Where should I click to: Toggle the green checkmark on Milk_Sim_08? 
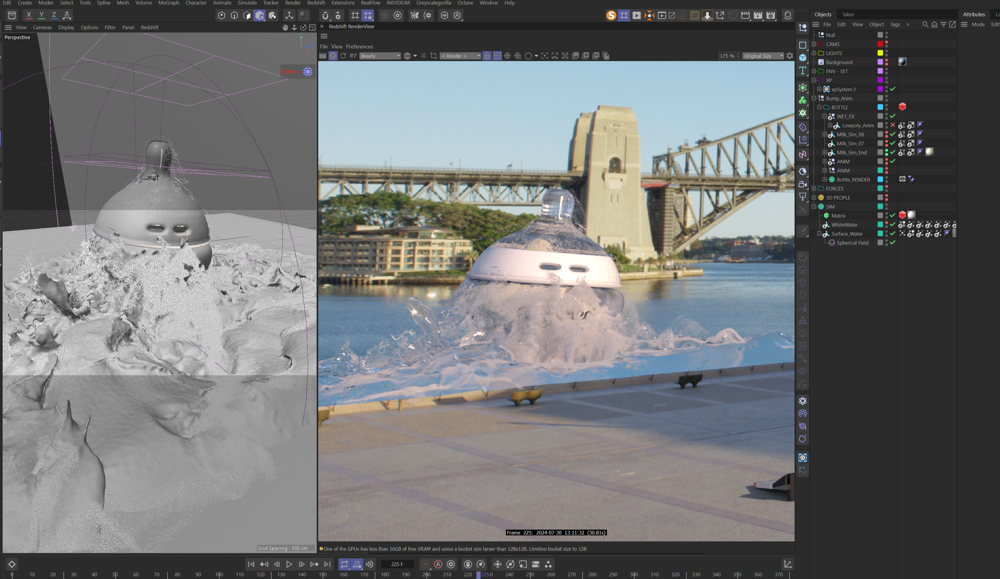892,134
